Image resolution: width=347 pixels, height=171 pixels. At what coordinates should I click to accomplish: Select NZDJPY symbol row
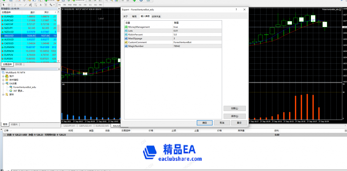tap(29, 28)
